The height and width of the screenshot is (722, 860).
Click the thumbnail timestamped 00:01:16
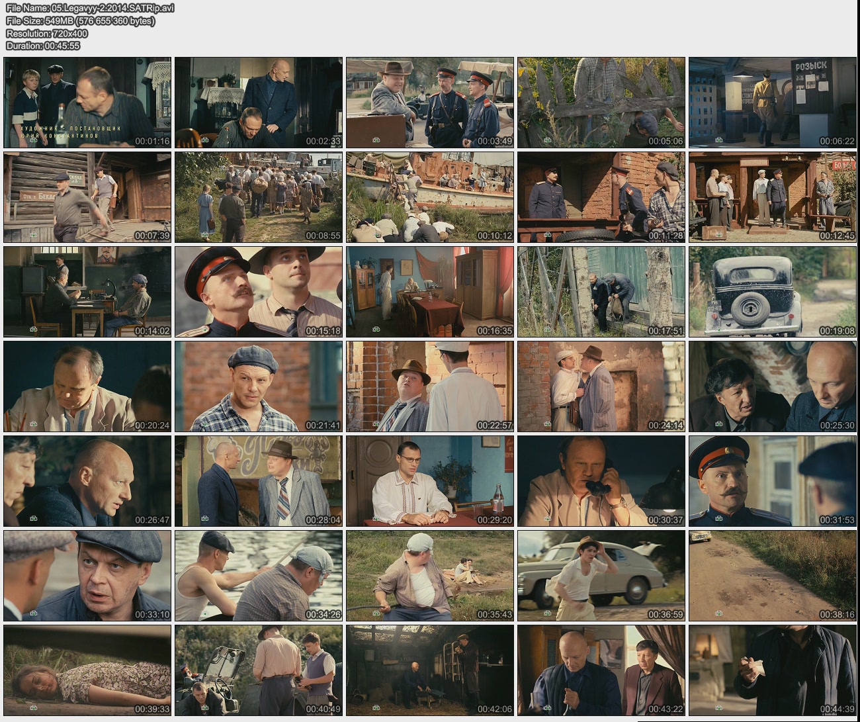[x=87, y=103]
